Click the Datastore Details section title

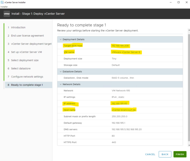tap(72, 72)
